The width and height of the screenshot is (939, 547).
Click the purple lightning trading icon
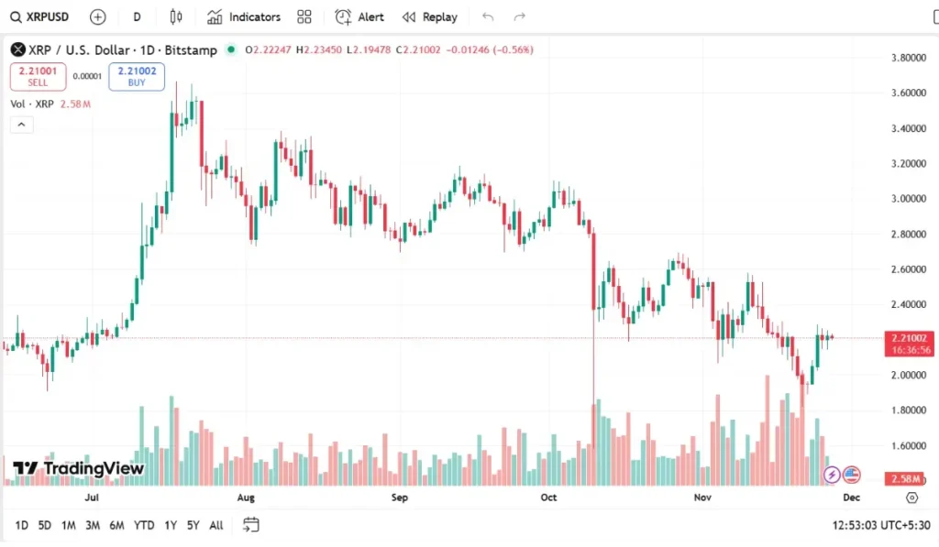coord(831,474)
